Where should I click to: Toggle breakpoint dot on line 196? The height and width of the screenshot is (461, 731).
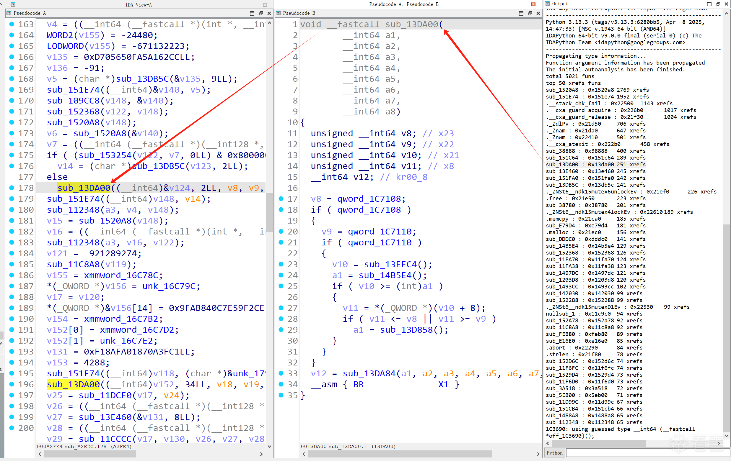[12, 384]
